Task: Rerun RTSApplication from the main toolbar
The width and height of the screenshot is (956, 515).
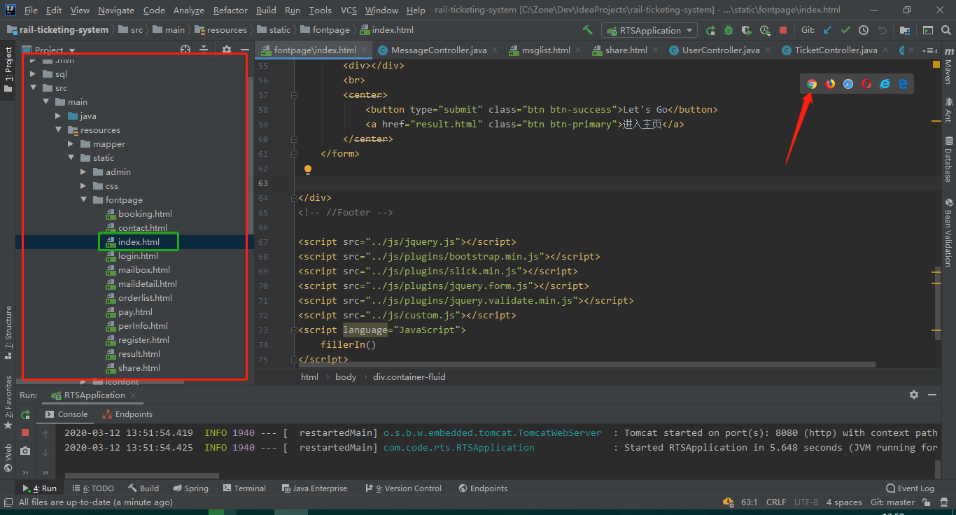Action: click(710, 30)
